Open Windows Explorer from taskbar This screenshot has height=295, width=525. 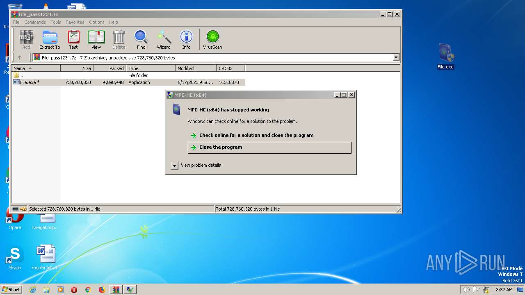click(46, 290)
